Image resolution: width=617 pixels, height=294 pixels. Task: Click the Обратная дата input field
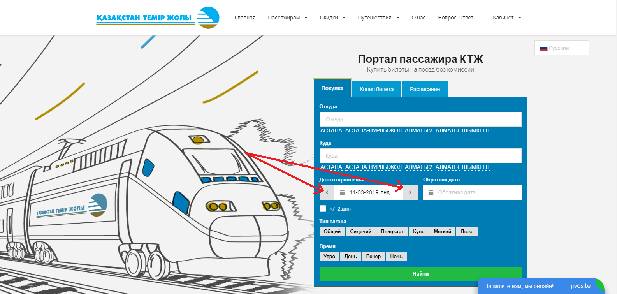coord(472,192)
